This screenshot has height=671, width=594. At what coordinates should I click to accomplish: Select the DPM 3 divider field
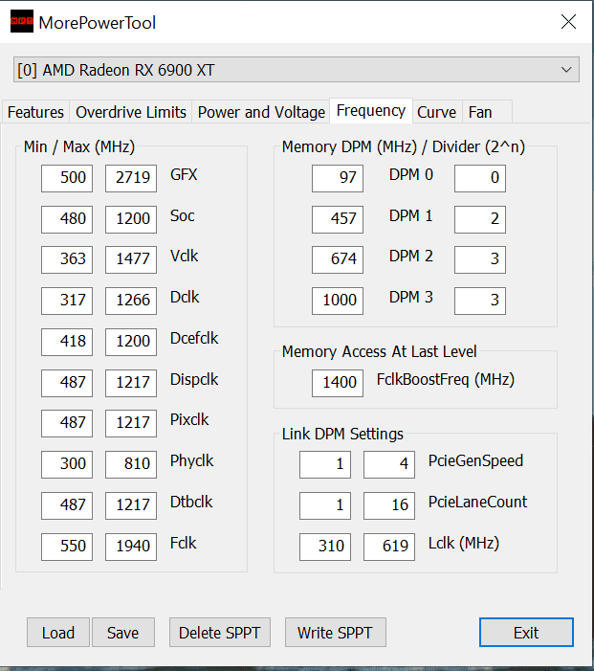click(x=480, y=301)
